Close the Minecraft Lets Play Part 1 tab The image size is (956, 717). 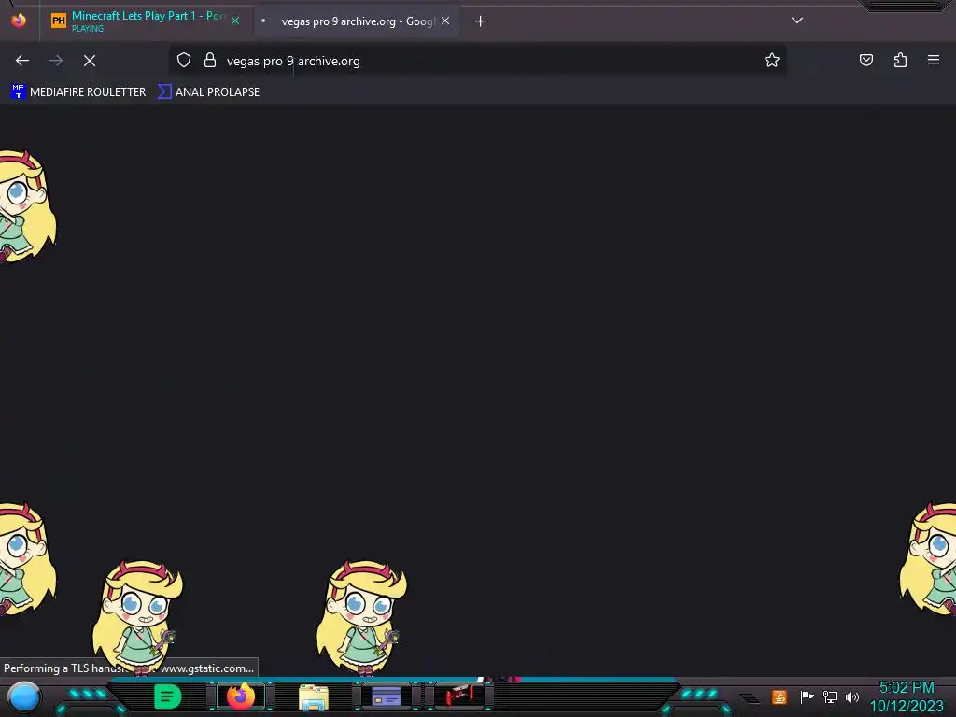coord(234,21)
